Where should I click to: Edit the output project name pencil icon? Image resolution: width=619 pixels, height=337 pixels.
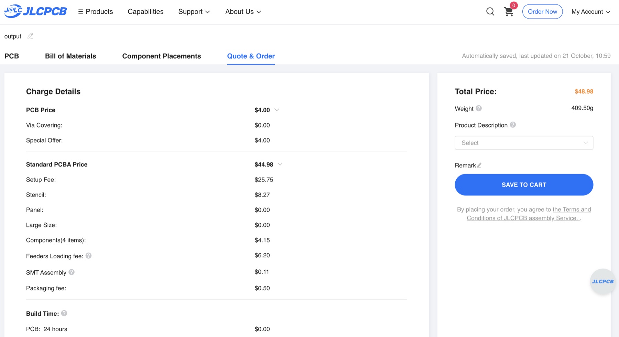(x=30, y=36)
